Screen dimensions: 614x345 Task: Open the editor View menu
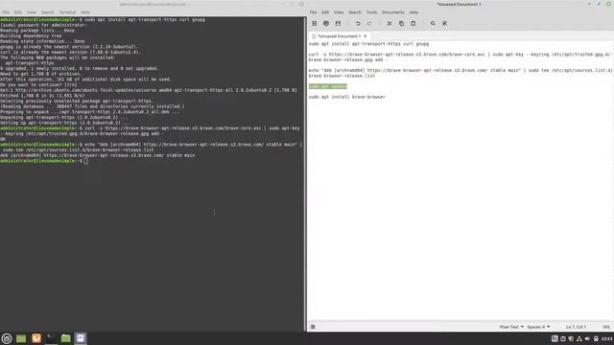(x=339, y=12)
